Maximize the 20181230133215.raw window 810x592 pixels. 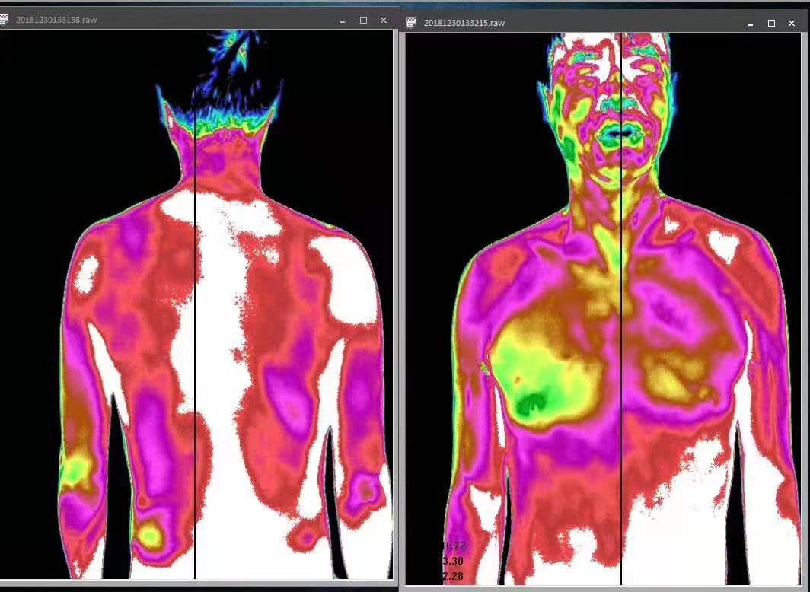pyautogui.click(x=771, y=23)
